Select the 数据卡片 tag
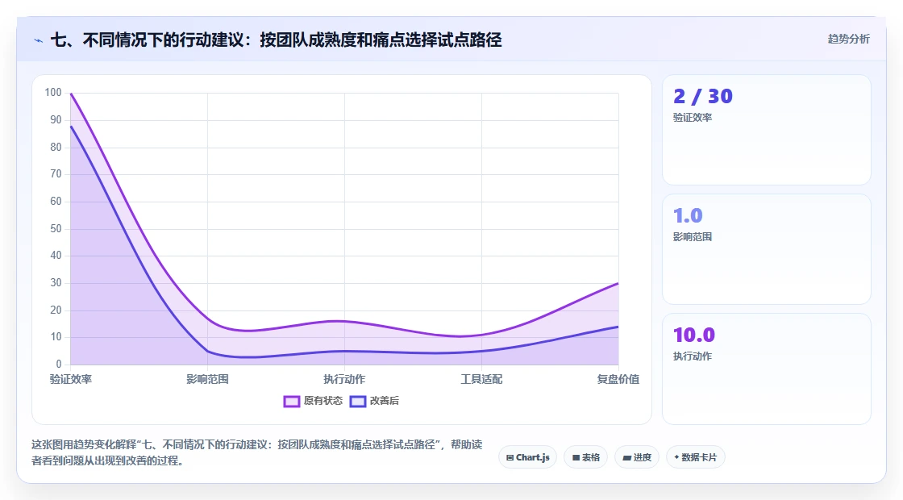Image resolution: width=903 pixels, height=500 pixels. 696,457
